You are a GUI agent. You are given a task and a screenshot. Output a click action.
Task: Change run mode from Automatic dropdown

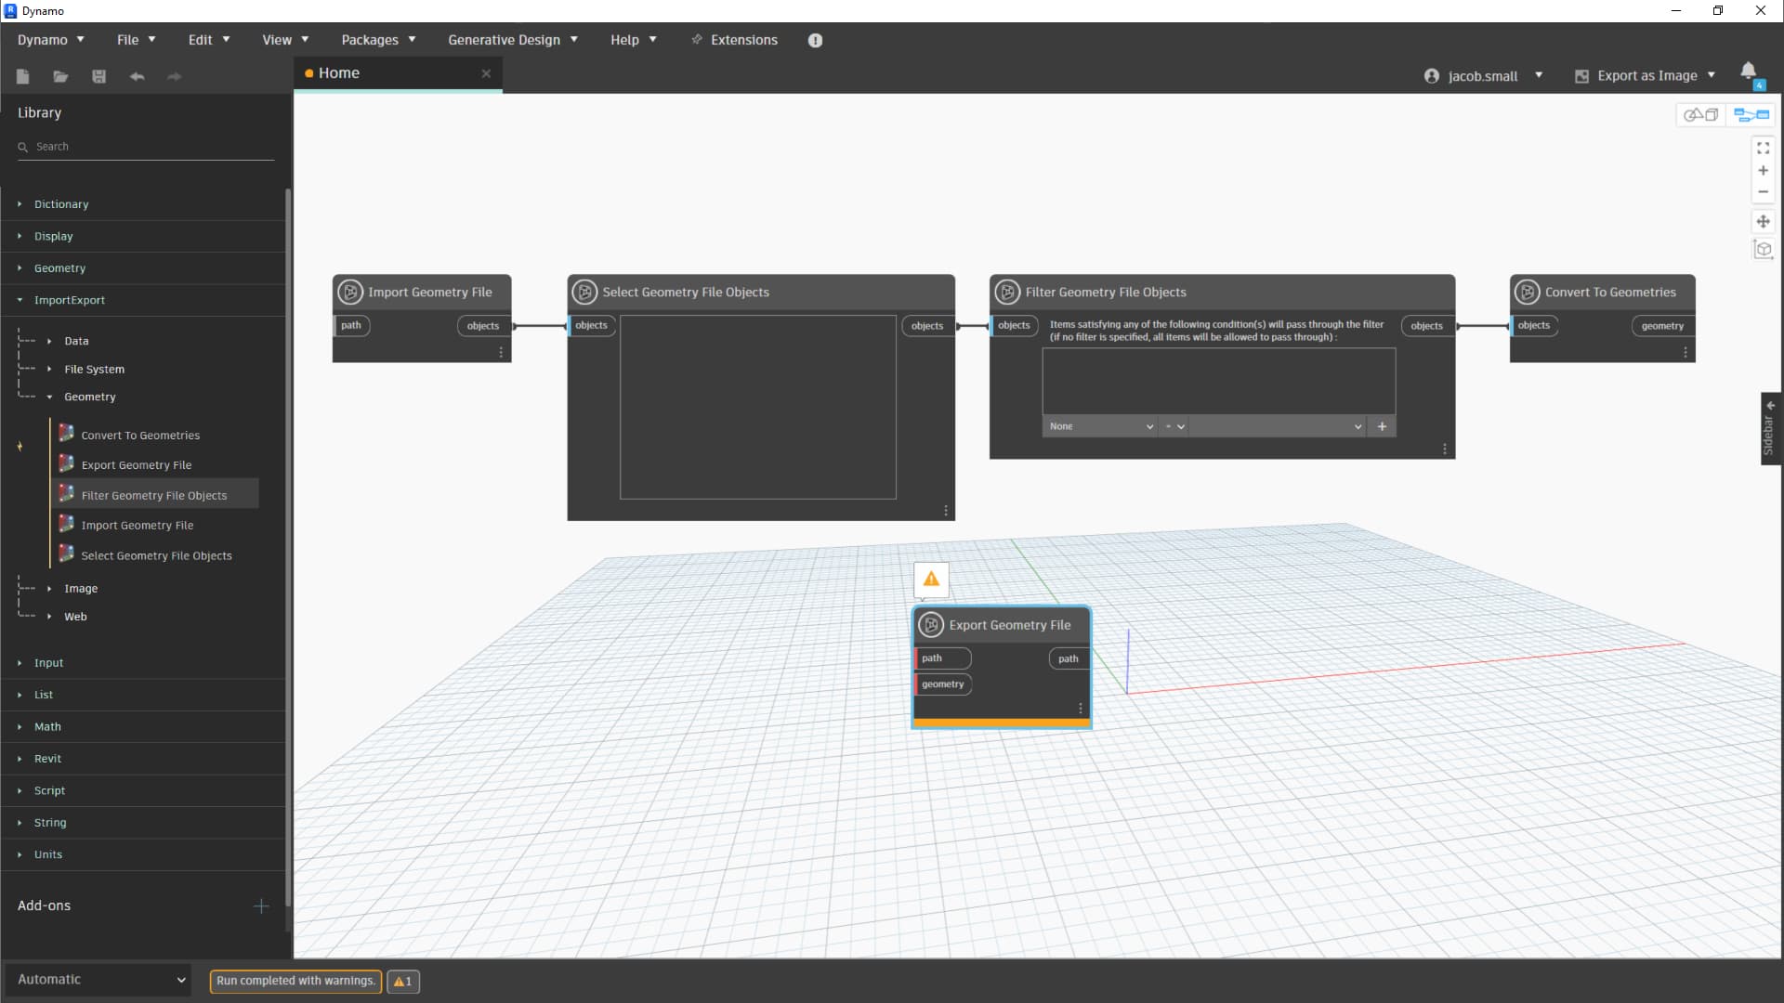click(x=98, y=979)
